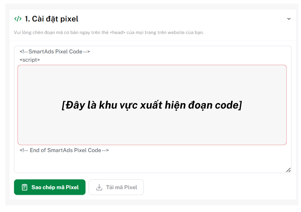This screenshot has height=212, width=301.
Task: Place cursor on SmartAds Pixel Code opening comment
Action: 55,52
